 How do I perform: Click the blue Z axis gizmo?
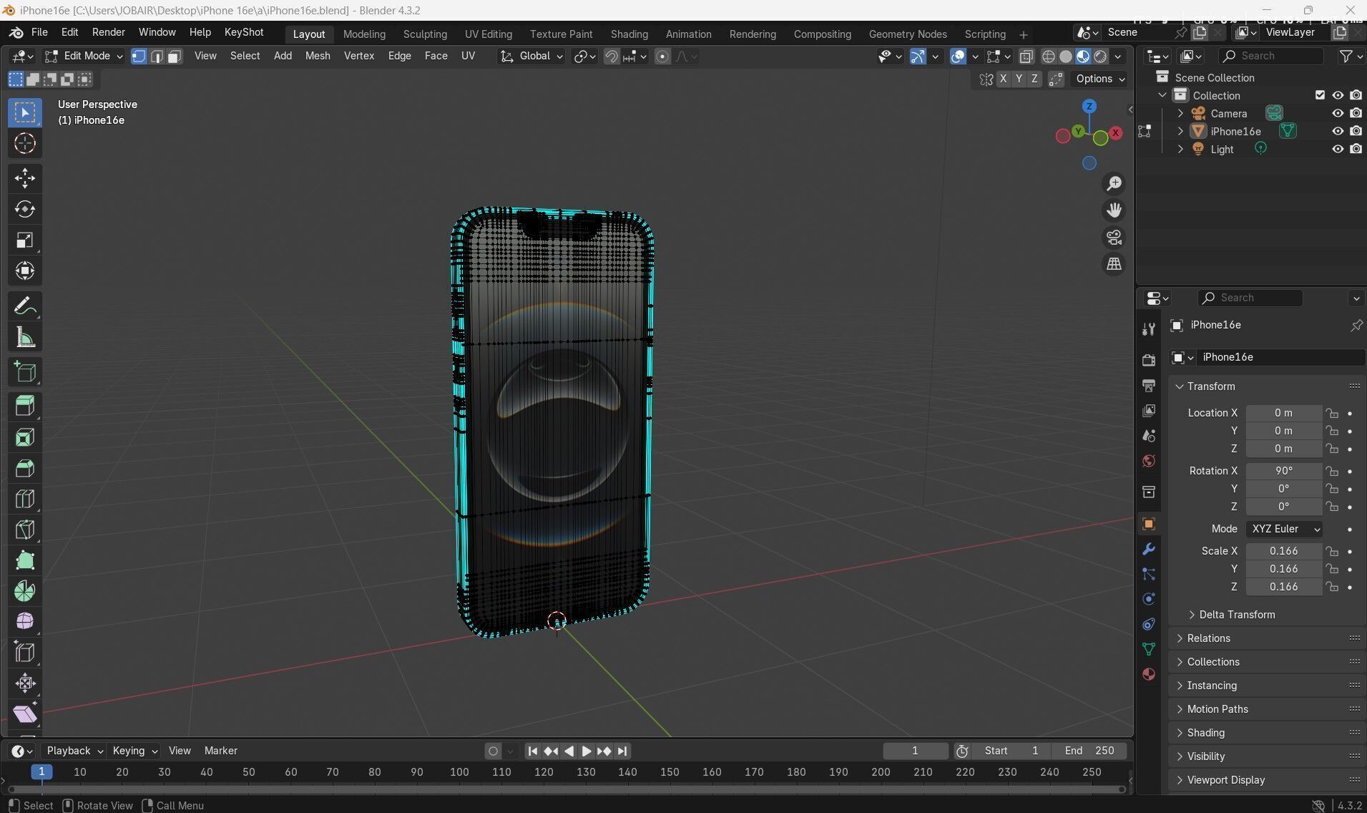pos(1089,107)
